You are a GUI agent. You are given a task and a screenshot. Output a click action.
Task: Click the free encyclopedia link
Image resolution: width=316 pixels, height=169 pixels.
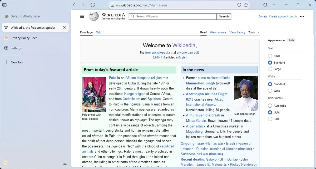coord(157,52)
